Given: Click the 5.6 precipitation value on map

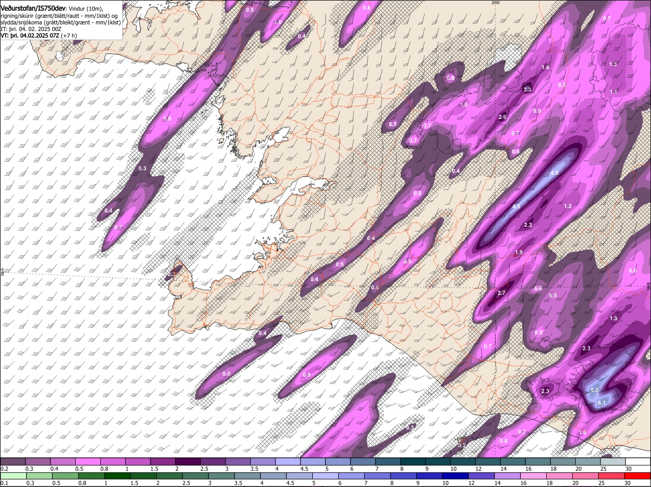Looking at the screenshot, I should point(595,390).
